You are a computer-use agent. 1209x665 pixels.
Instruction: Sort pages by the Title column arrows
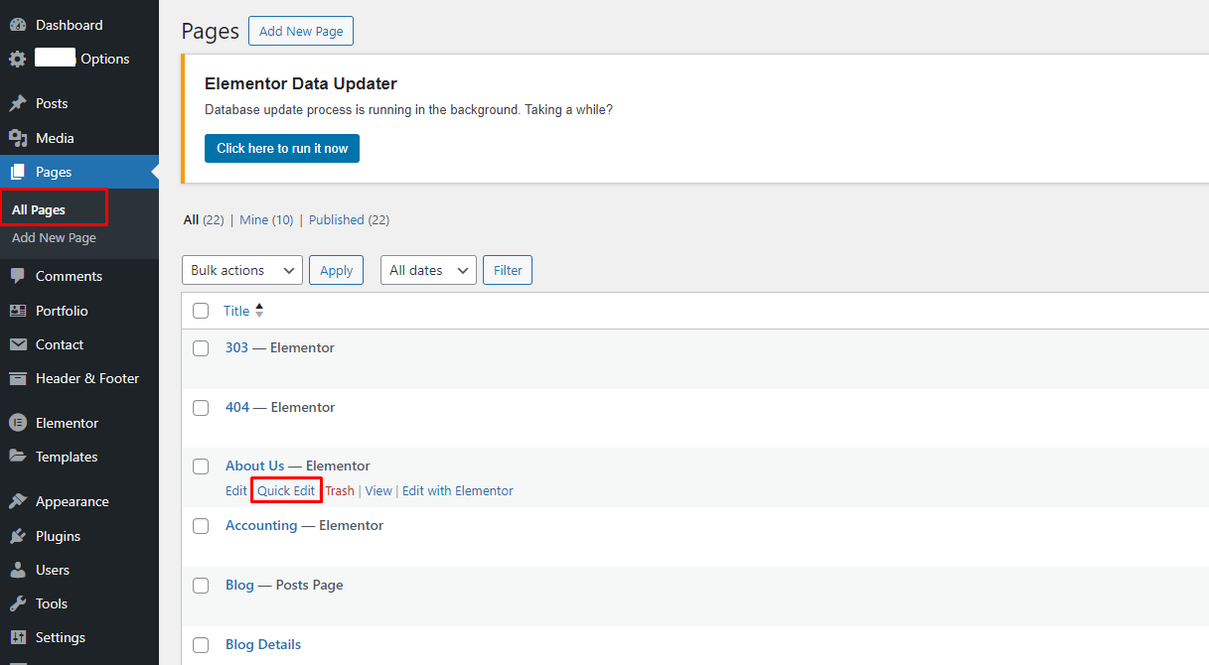point(259,311)
